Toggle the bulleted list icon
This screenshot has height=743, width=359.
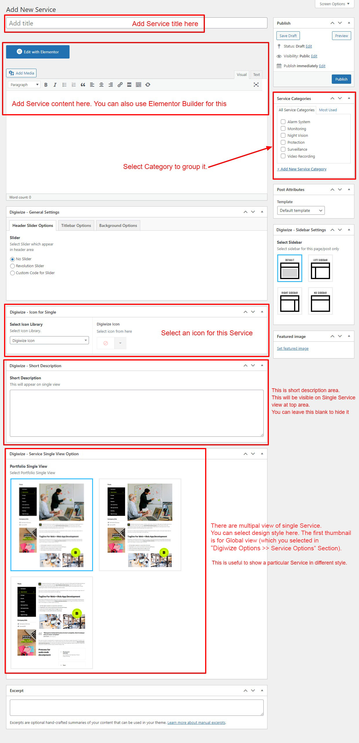(x=64, y=85)
